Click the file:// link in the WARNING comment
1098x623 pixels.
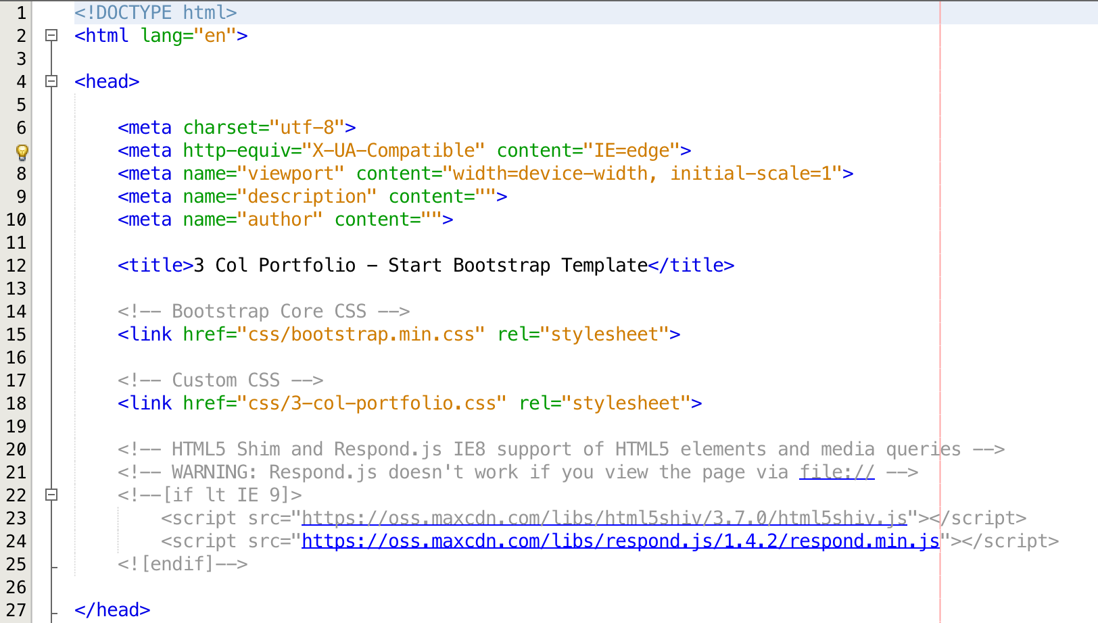point(837,472)
